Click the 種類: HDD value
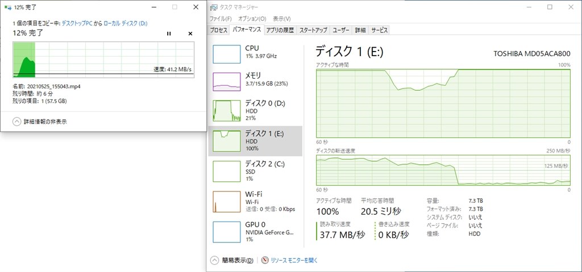Viewport: 582px width, 272px height. [x=475, y=234]
